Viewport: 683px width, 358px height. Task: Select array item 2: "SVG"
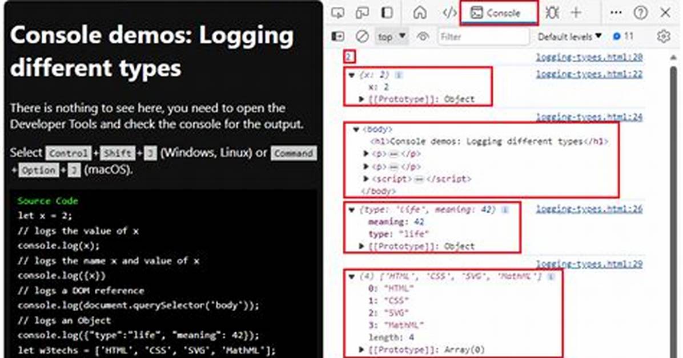(388, 313)
